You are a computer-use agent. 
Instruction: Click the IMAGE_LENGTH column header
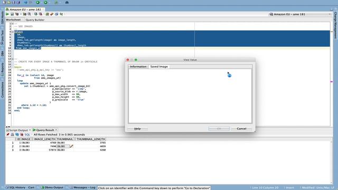44,139
